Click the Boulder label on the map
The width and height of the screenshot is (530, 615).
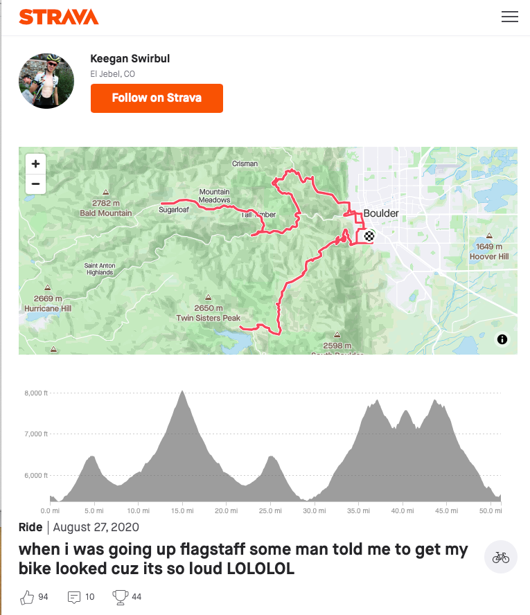(381, 213)
